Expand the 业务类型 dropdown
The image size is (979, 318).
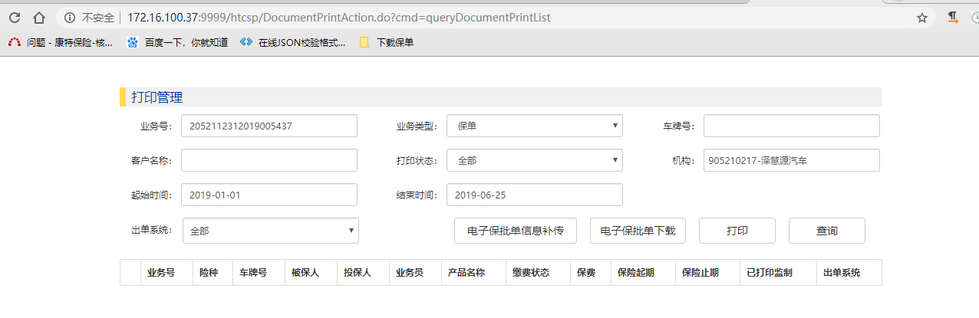pos(534,126)
